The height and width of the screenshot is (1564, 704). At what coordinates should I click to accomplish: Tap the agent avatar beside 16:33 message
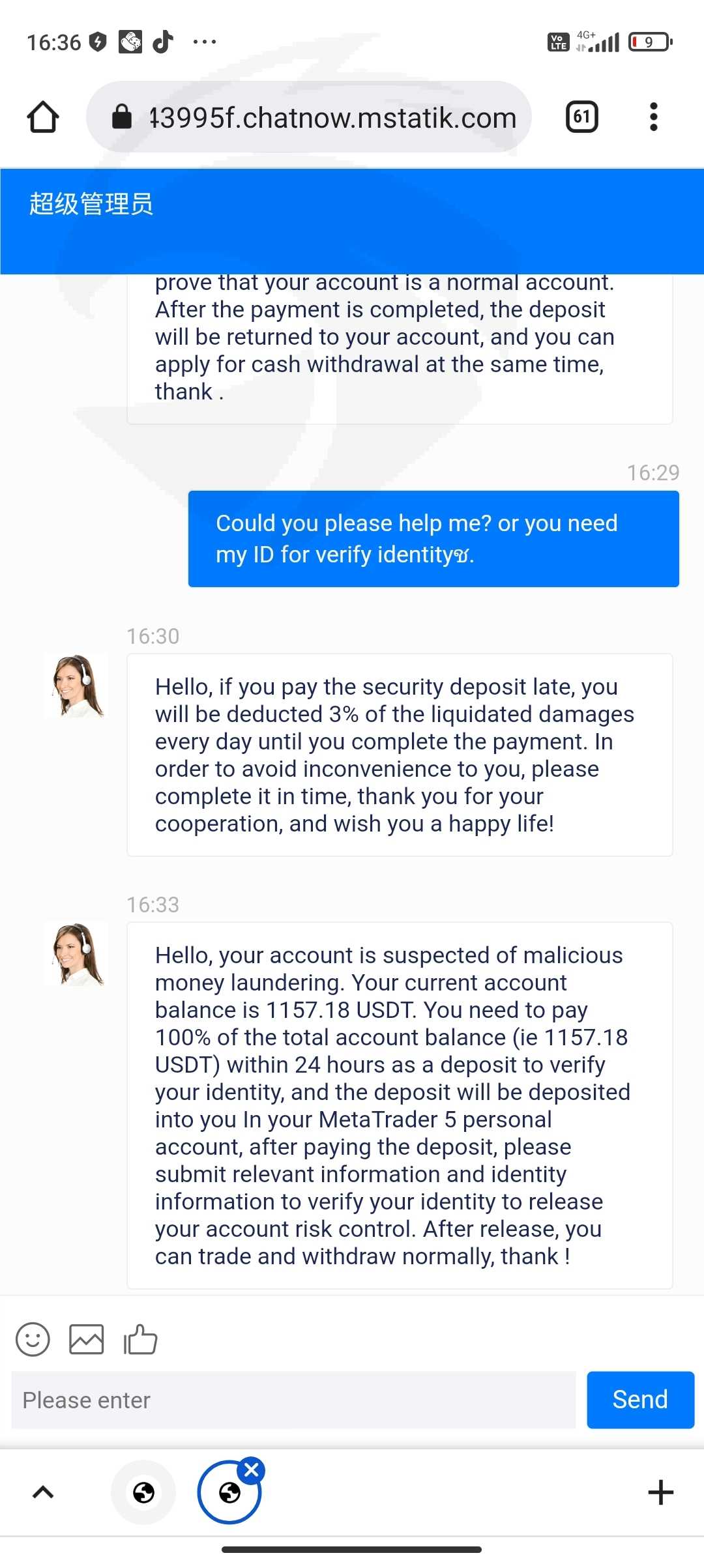click(77, 955)
